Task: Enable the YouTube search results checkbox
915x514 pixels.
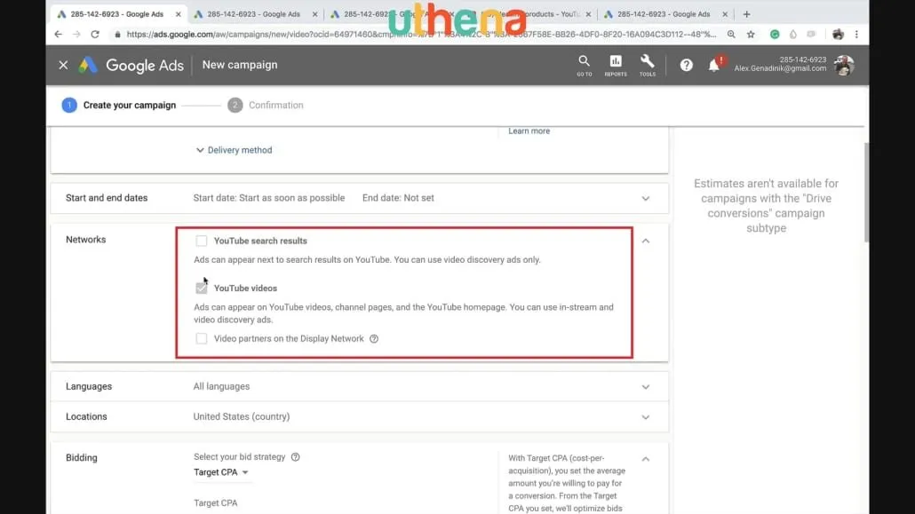Action: (202, 241)
